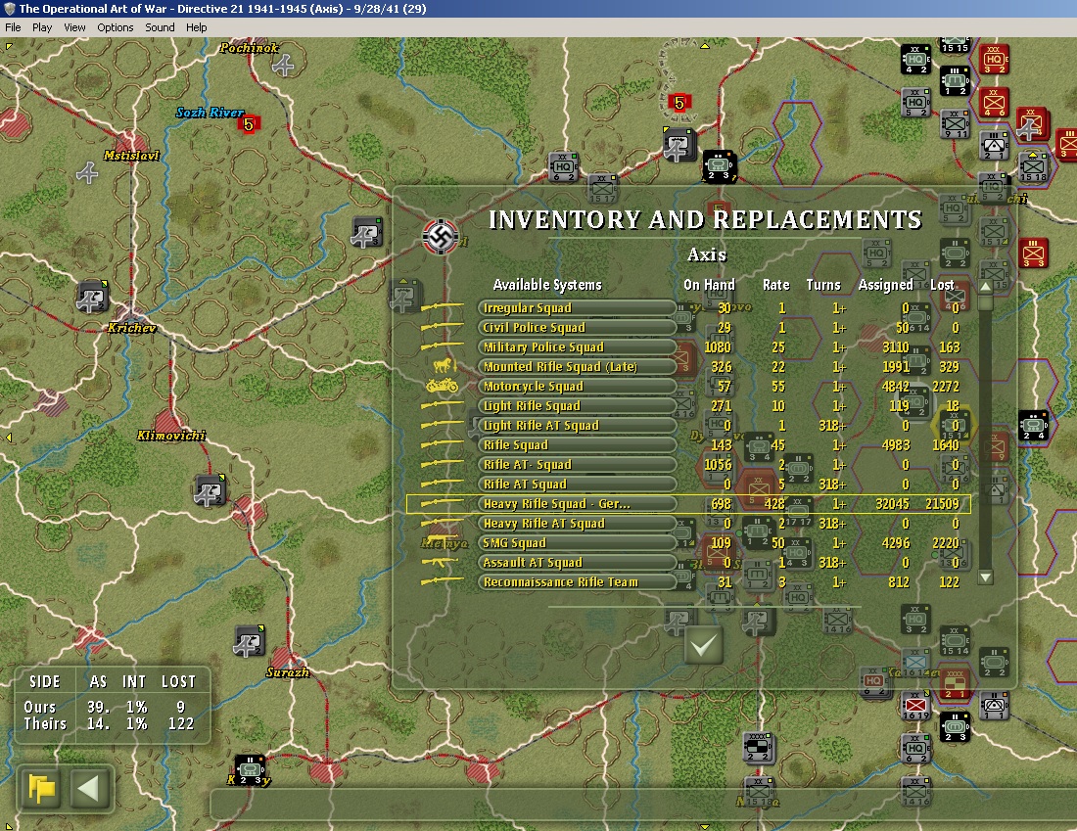Choose the Heavy Rifle AT Squad entry
The height and width of the screenshot is (831, 1077).
click(x=577, y=524)
